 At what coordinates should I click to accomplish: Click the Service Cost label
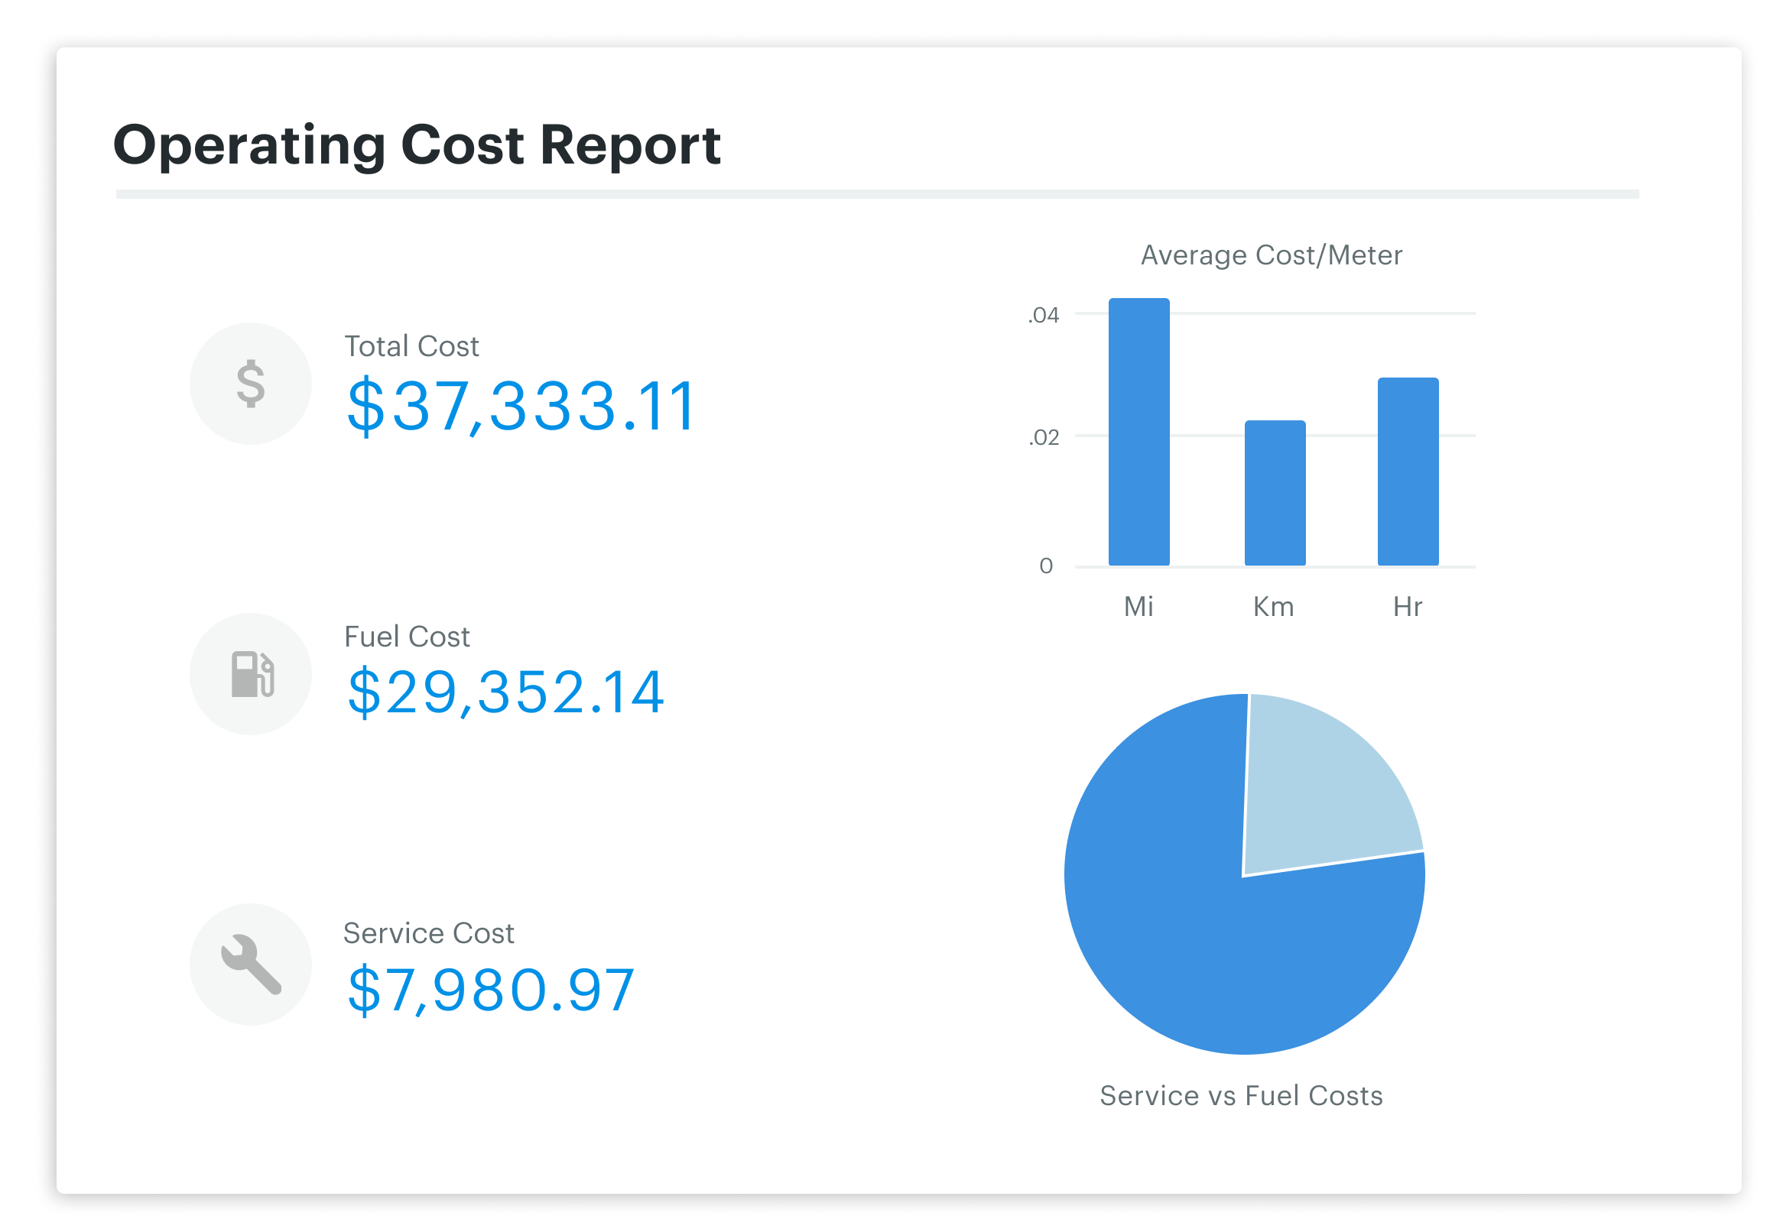coord(429,933)
